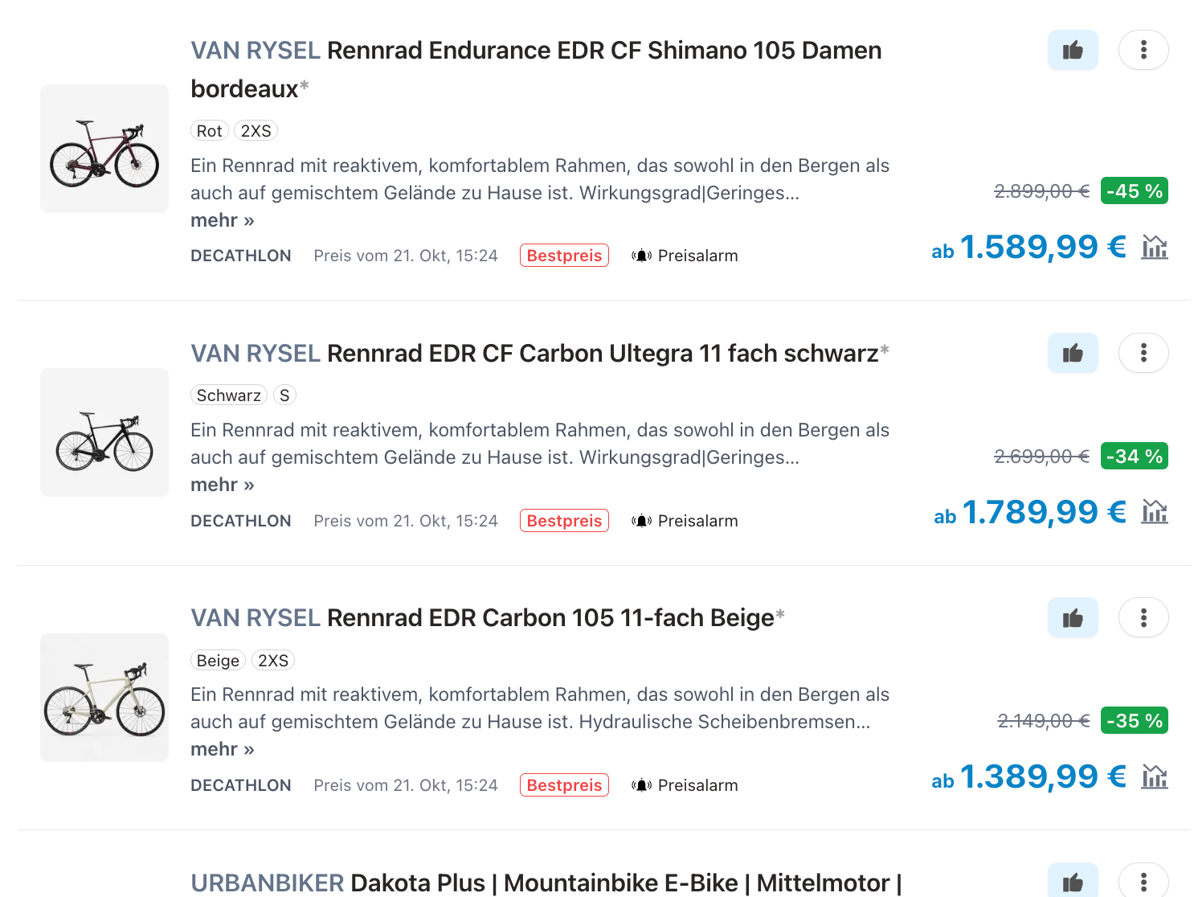Open options menu for bordeaux Damen bike

(1143, 51)
